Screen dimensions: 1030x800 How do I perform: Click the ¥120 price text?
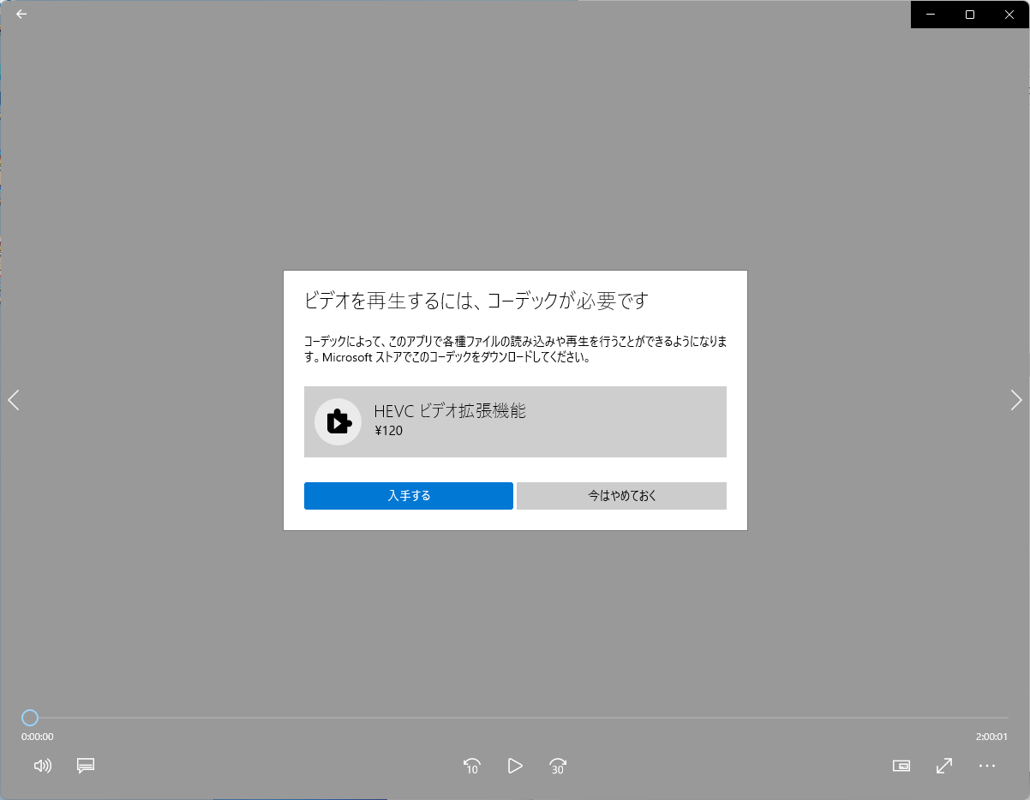pyautogui.click(x=388, y=431)
